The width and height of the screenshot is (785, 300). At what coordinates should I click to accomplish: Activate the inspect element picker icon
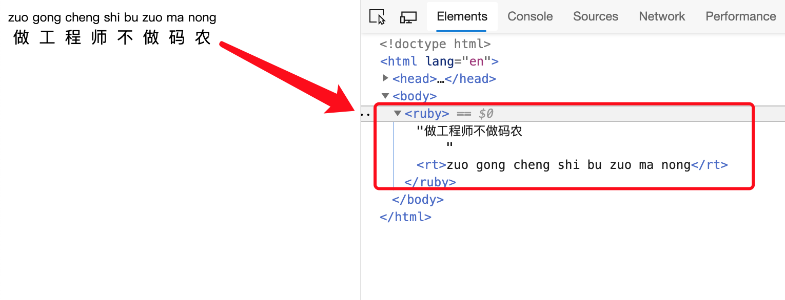377,17
